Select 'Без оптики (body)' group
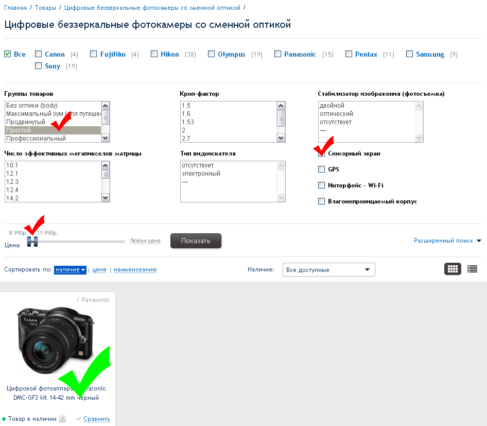 click(53, 106)
